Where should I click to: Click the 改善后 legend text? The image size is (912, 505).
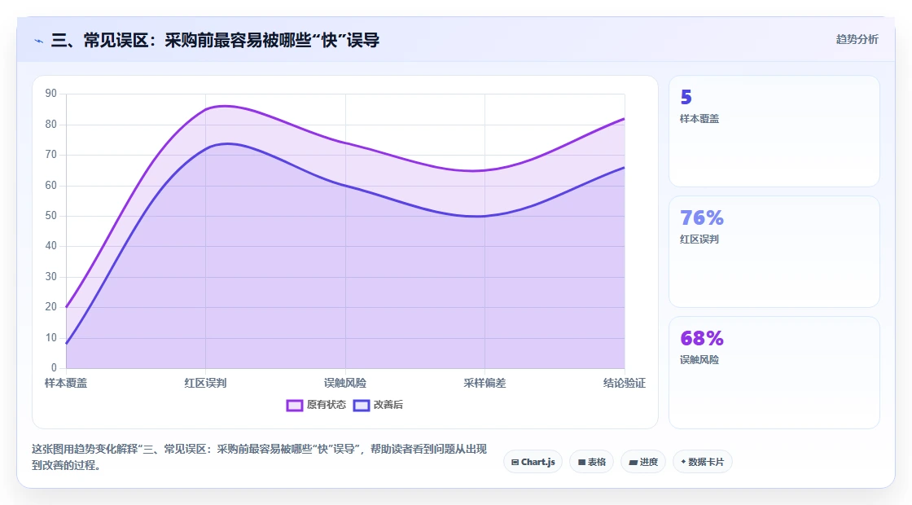[x=388, y=405]
